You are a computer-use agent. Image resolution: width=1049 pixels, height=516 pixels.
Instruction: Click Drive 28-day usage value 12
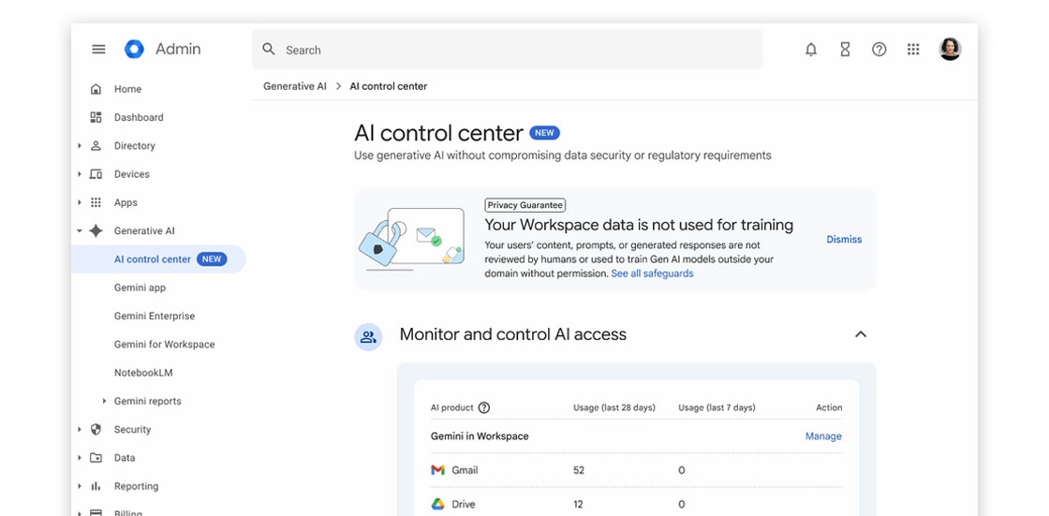pyautogui.click(x=579, y=504)
